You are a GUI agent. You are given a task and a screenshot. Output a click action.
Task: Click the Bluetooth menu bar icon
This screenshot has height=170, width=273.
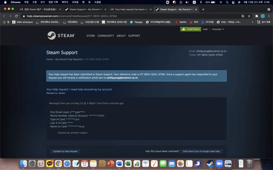pos(201,2)
